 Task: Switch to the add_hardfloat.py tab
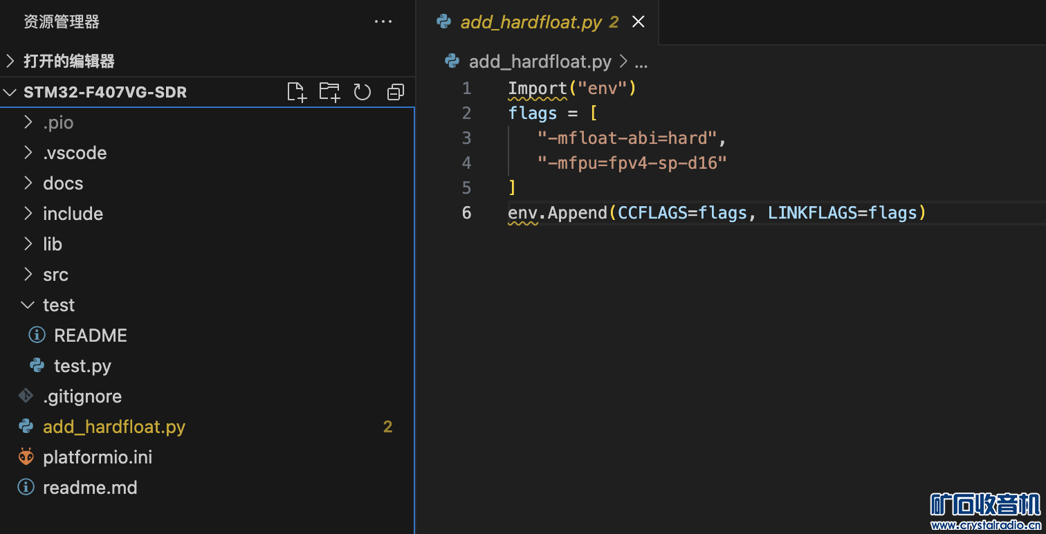coord(531,22)
